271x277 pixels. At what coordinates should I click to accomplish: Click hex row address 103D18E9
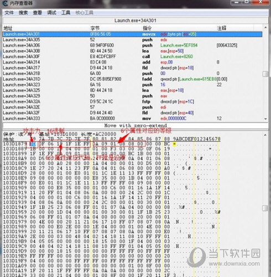[x=15, y=178]
